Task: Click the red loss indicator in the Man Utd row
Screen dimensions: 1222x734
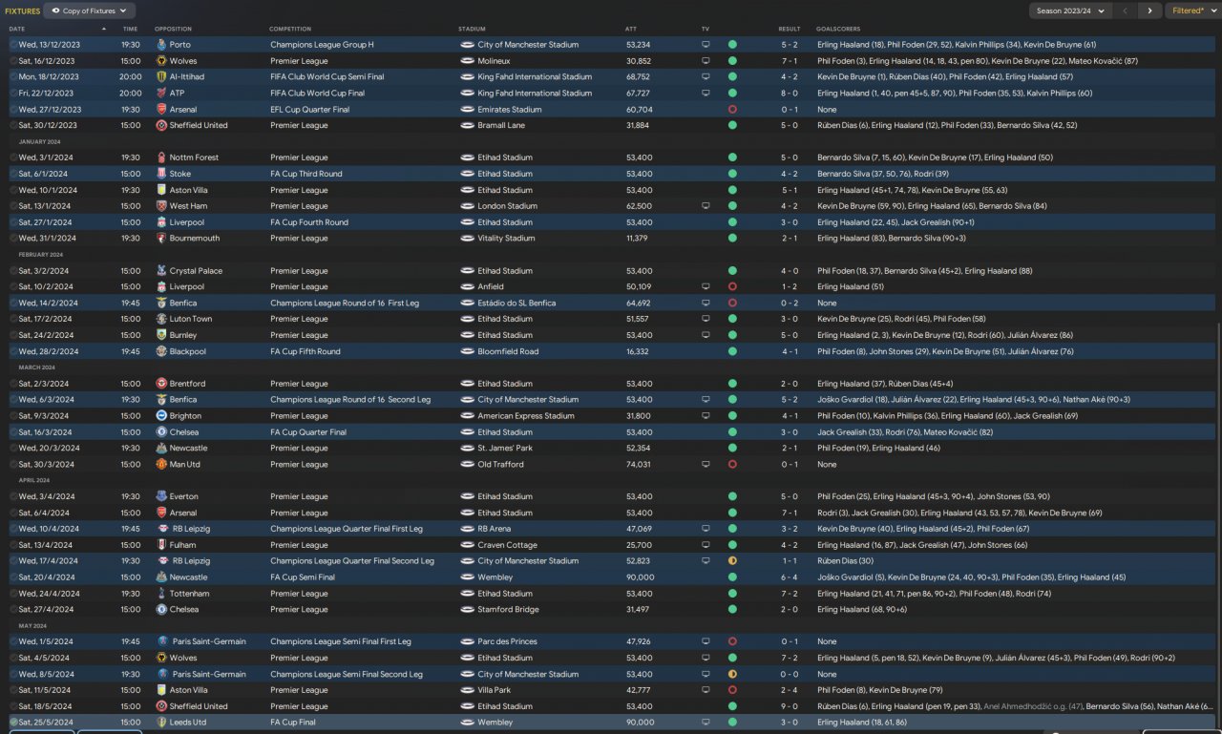Action: click(732, 465)
